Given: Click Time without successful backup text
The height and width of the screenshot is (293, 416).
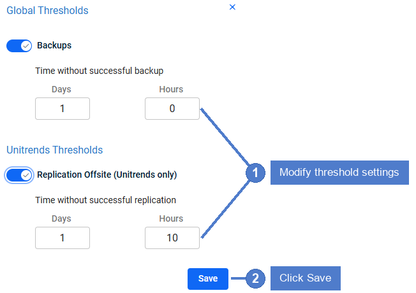Looking at the screenshot, I should [x=100, y=71].
